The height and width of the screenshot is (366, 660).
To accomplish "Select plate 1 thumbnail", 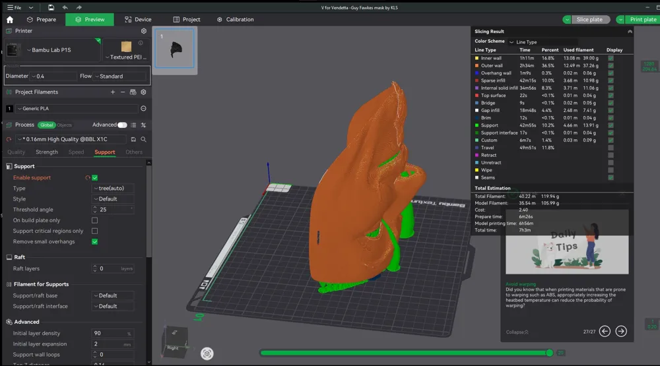I will coord(175,48).
